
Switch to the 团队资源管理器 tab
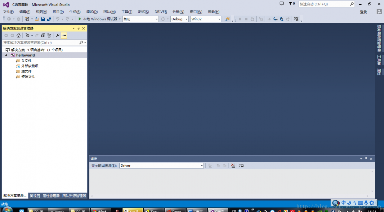[74, 196]
